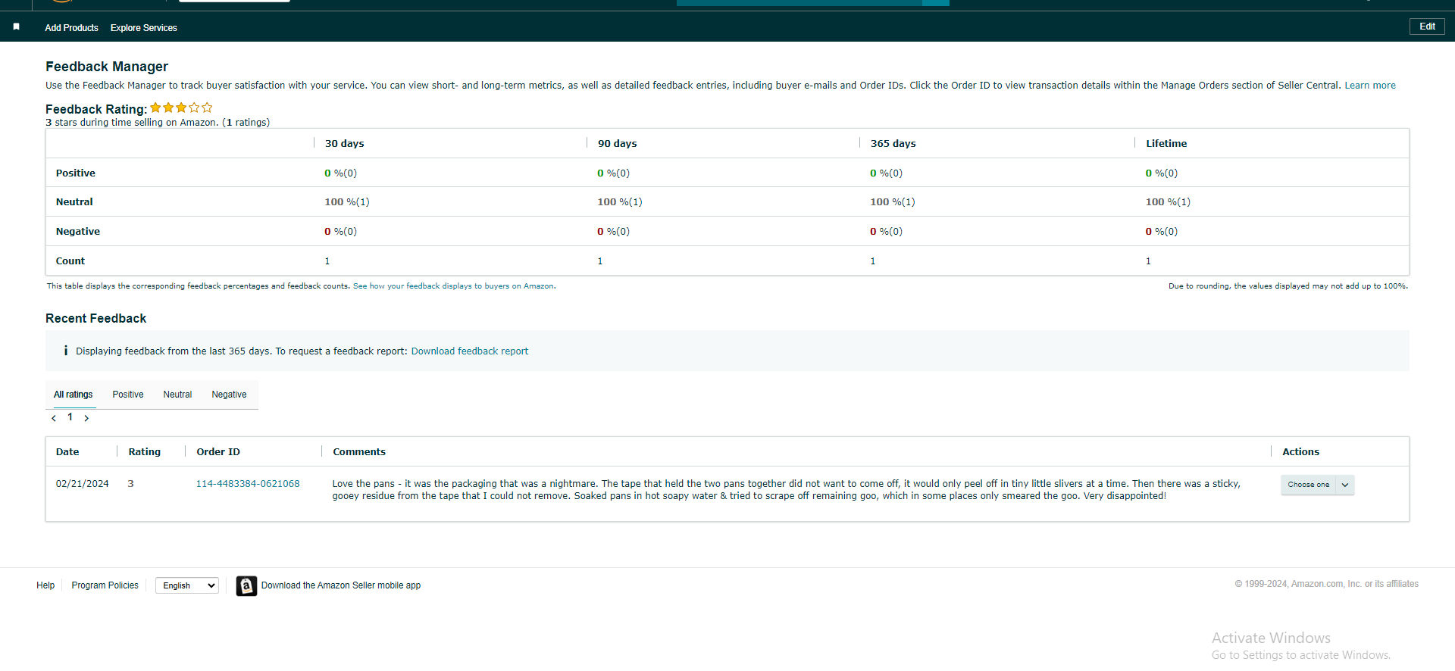This screenshot has height=671, width=1455.
Task: Open the Add Products menu
Action: pos(71,28)
